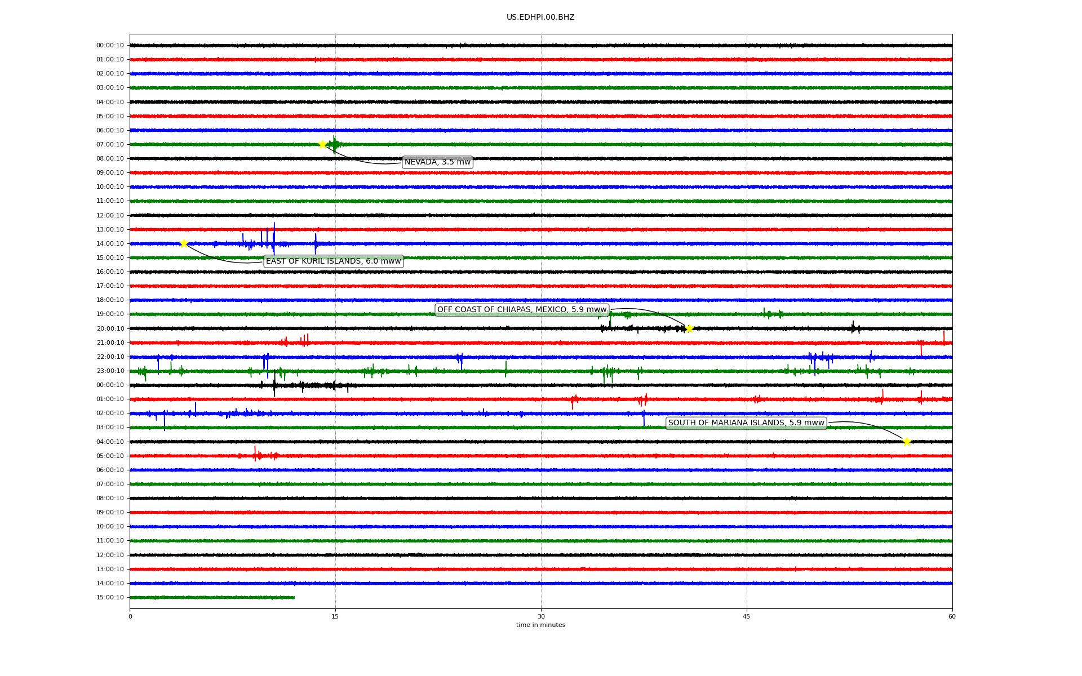Click the x-axis tick label 0
This screenshot has width=1082, height=676.
tap(130, 616)
